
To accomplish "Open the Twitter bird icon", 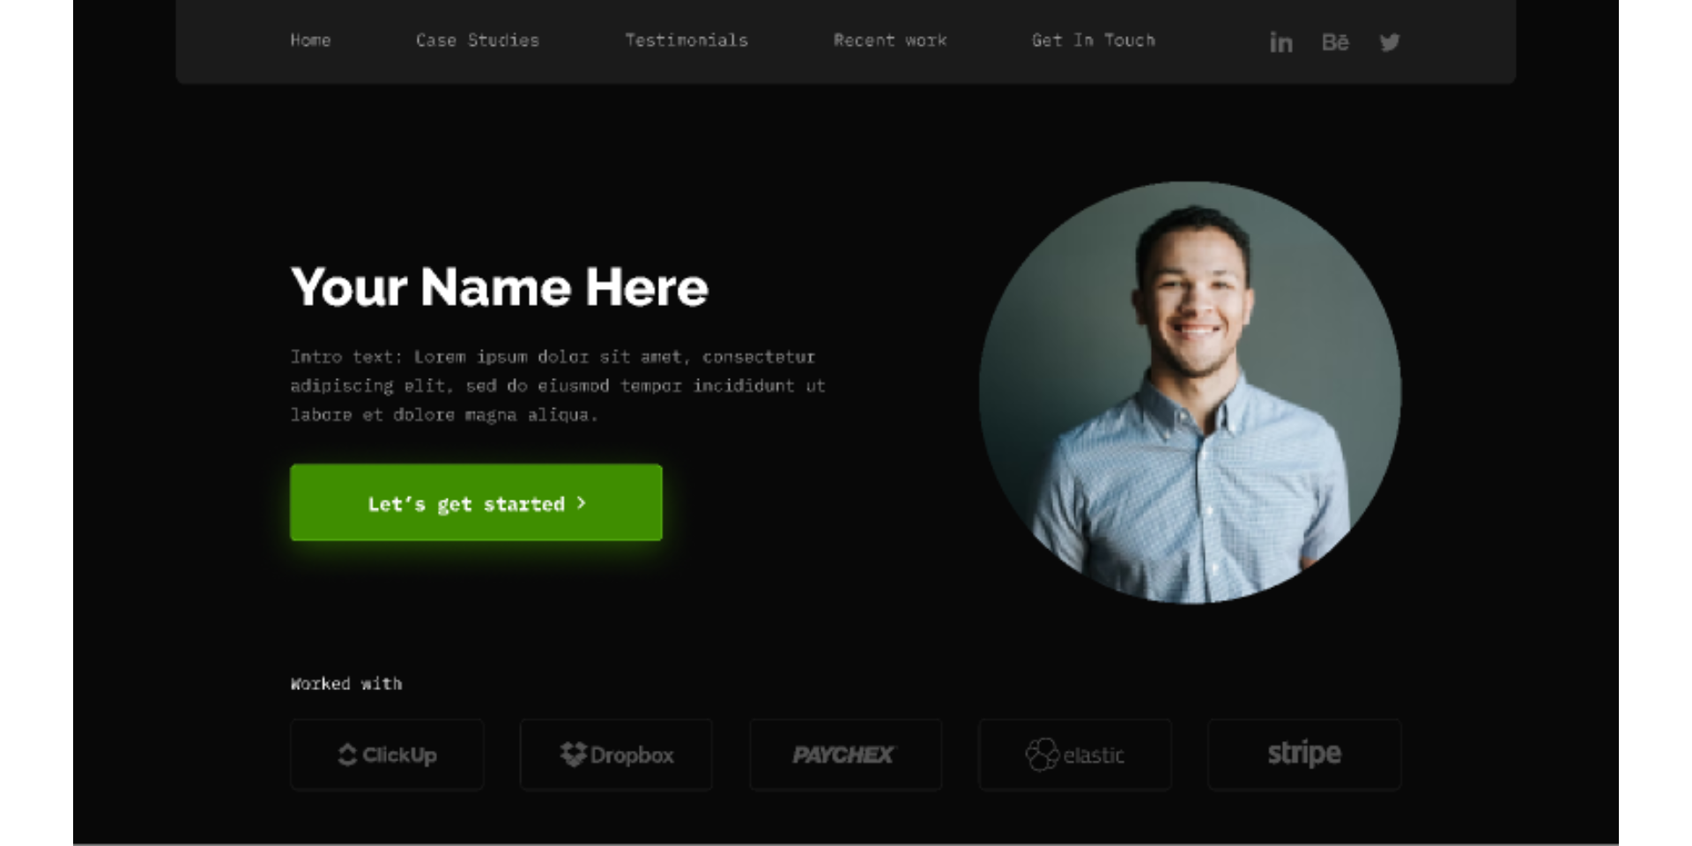I will (x=1389, y=42).
